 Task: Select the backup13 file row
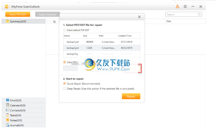pyautogui.click(x=102, y=54)
